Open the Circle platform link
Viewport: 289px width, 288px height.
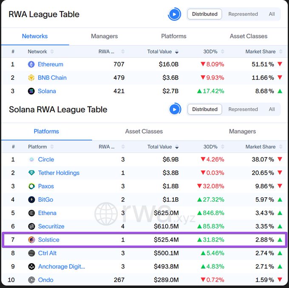coord(46,159)
